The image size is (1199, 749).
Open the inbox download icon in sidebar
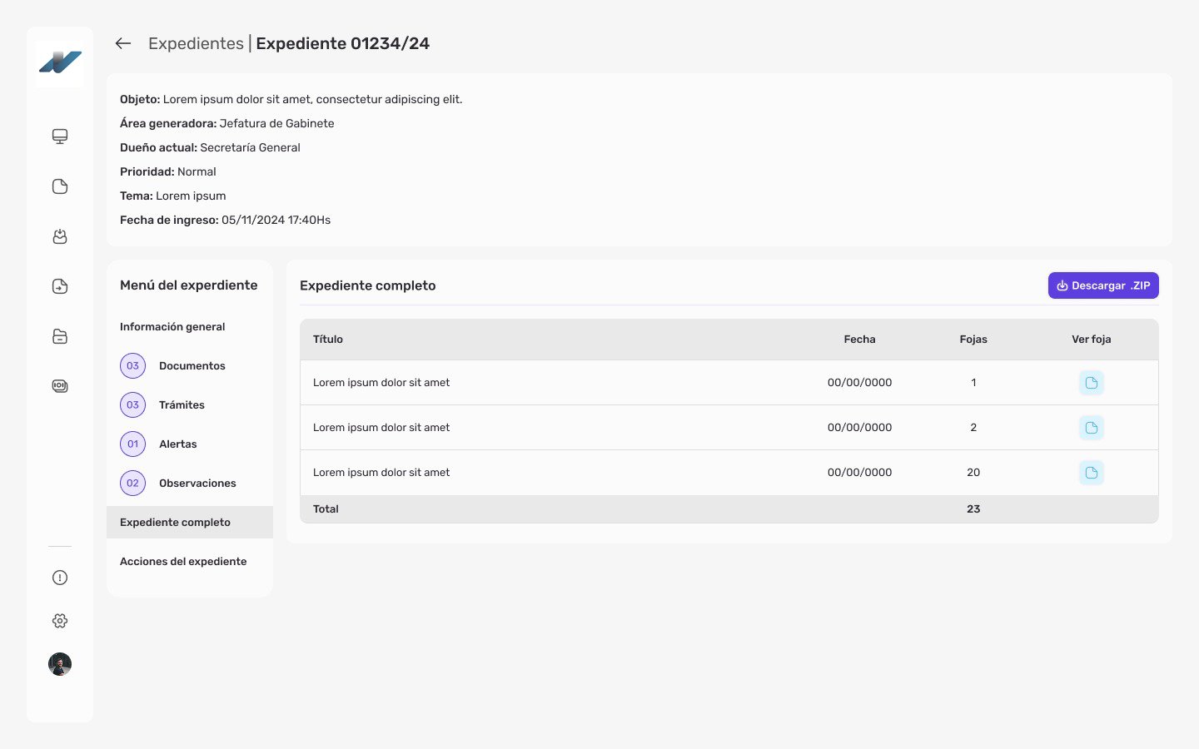(60, 236)
